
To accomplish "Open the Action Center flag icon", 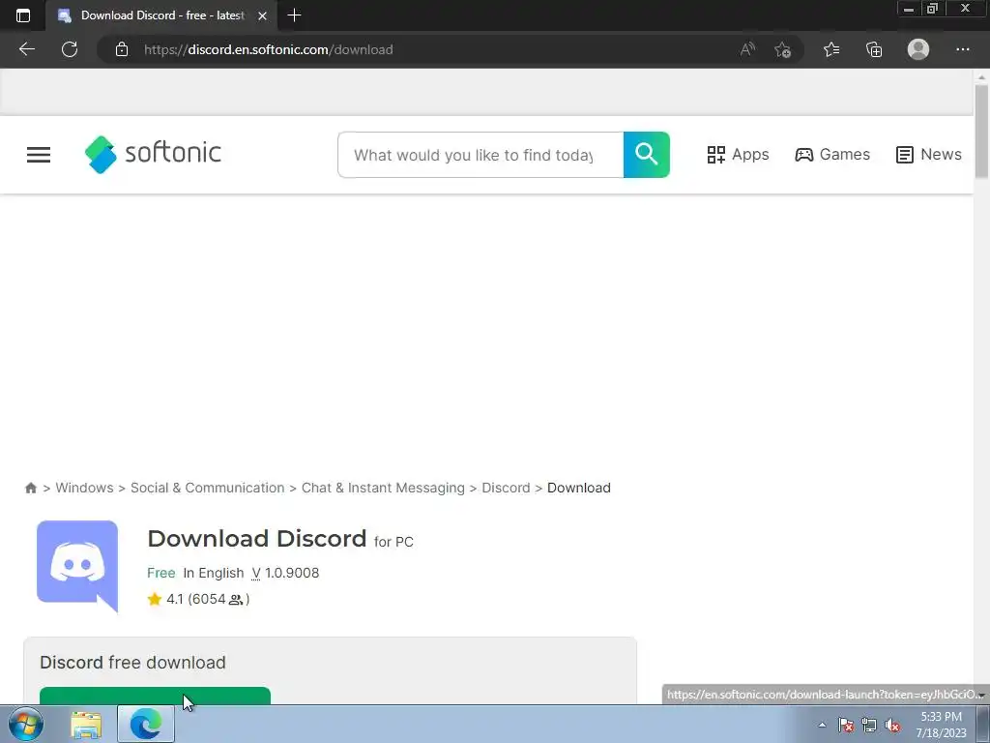I will click(846, 725).
